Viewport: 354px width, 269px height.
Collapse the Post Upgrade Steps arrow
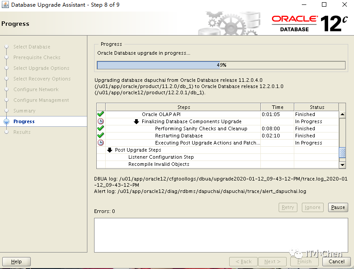click(110, 150)
